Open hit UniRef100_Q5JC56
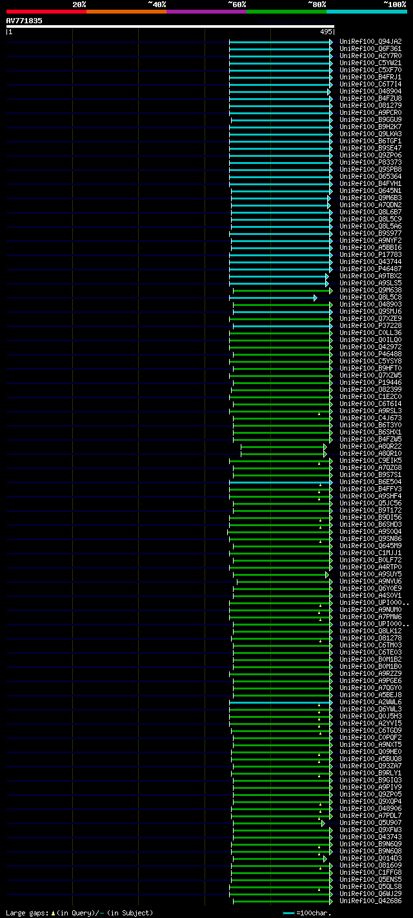The width and height of the screenshot is (413, 918). (x=370, y=504)
